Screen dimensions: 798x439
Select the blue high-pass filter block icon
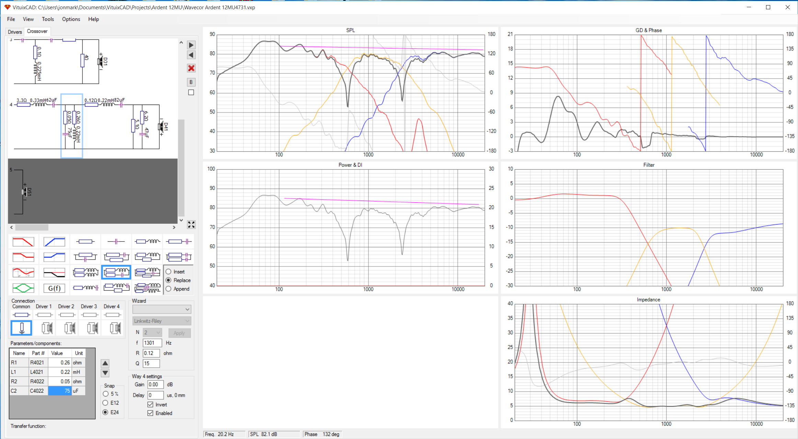54,242
